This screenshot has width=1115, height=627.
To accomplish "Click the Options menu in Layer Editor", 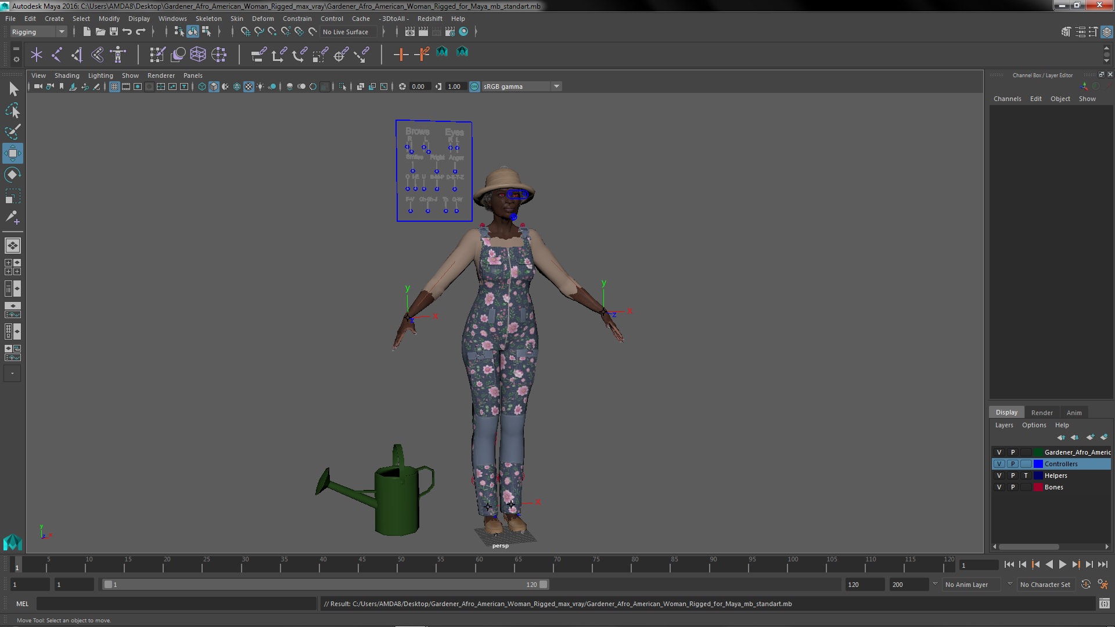I will [x=1034, y=425].
